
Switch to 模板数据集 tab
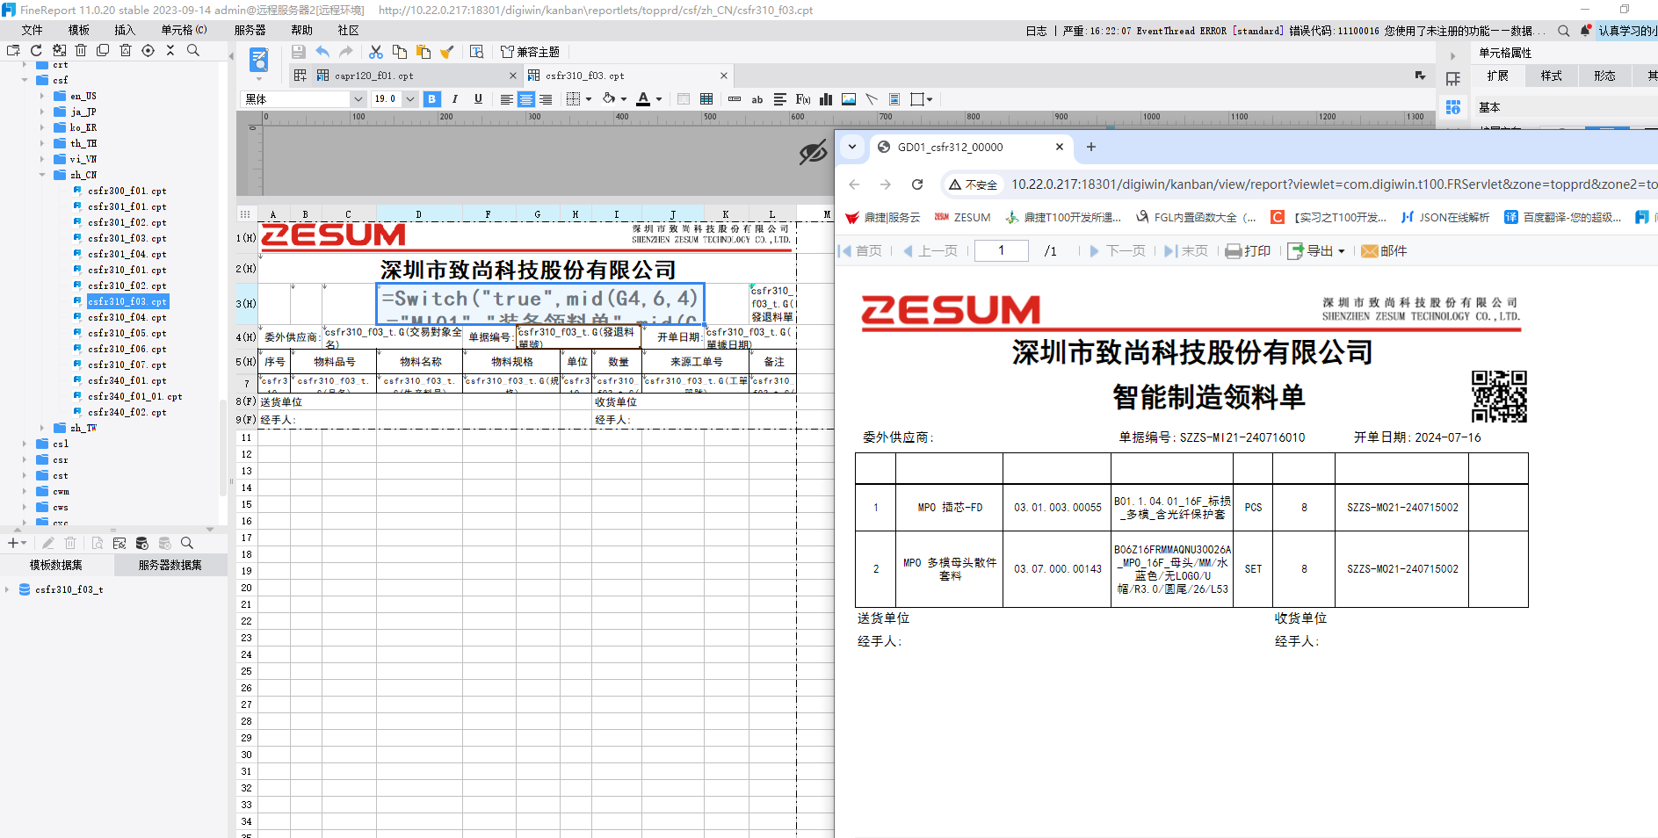tap(56, 565)
